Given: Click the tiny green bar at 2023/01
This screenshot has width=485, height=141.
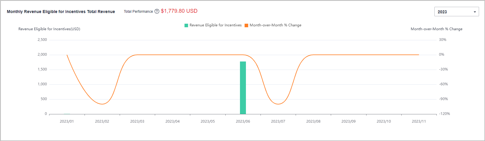Looking at the screenshot, I should click(x=67, y=114).
